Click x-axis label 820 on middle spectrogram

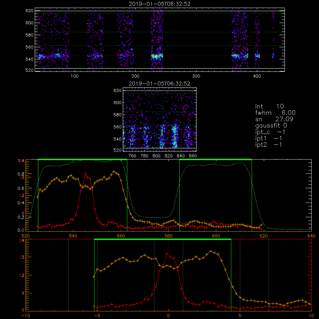[x=169, y=156]
